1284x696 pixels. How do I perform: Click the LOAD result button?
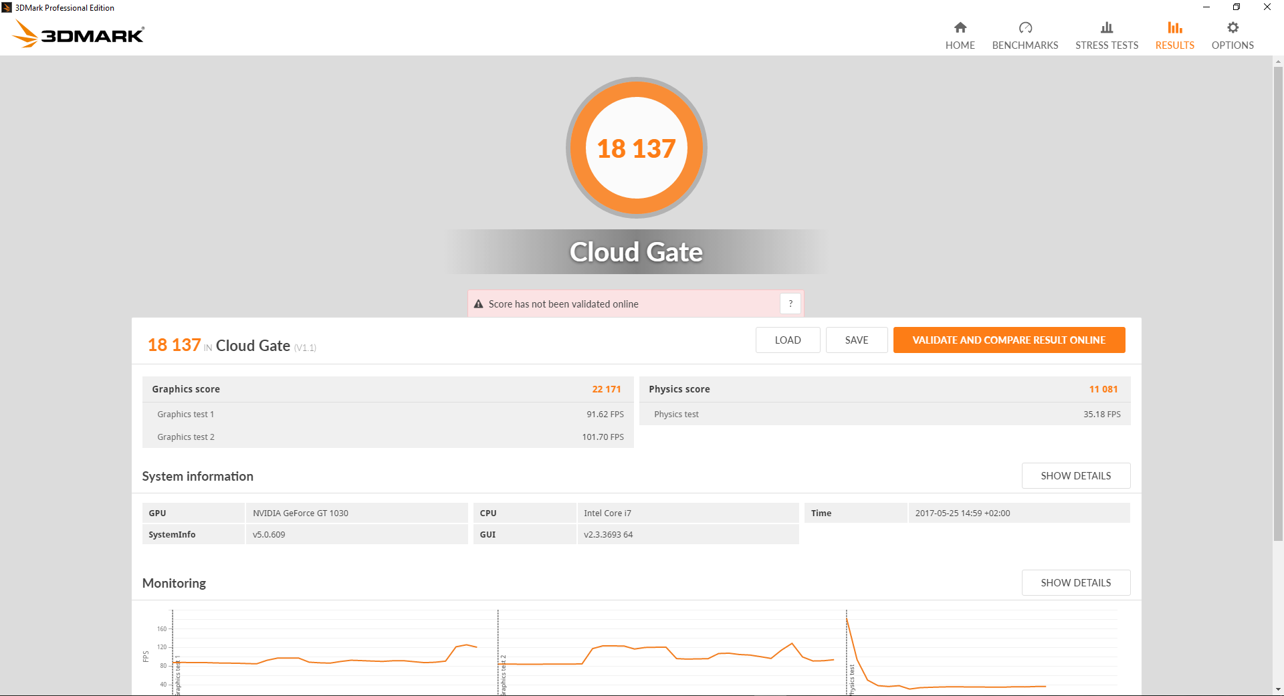[787, 340]
